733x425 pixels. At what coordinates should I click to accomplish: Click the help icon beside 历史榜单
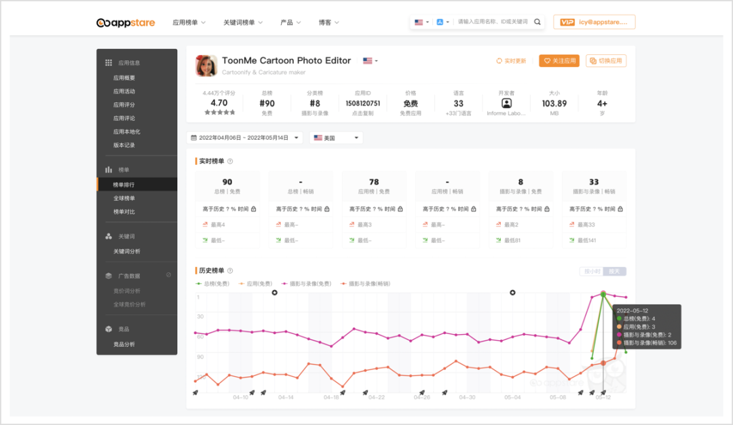230,271
